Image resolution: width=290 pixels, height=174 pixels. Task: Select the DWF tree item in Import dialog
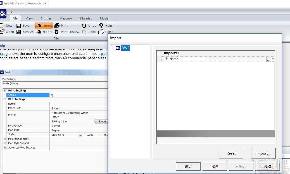pos(125,48)
